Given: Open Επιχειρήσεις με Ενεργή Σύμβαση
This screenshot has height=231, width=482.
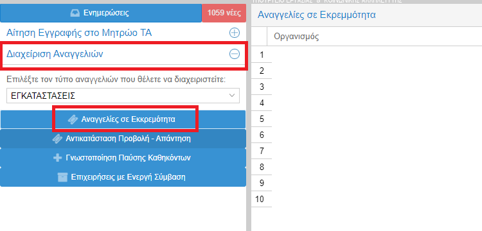Looking at the screenshot, I should point(123,177).
